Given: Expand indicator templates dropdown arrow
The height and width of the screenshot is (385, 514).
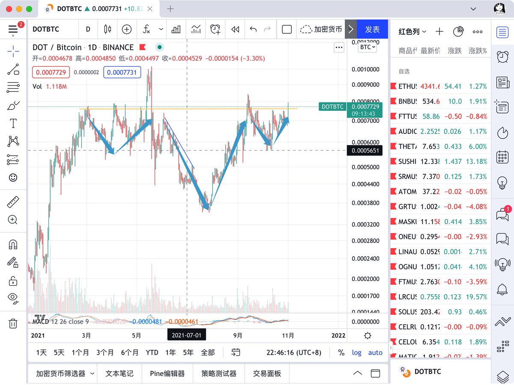Looking at the screenshot, I should pos(161,29).
